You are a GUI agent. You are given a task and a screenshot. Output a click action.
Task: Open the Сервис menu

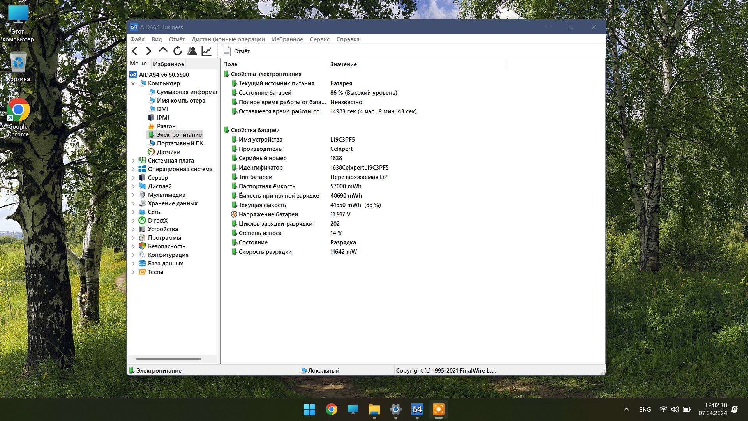[x=319, y=39]
